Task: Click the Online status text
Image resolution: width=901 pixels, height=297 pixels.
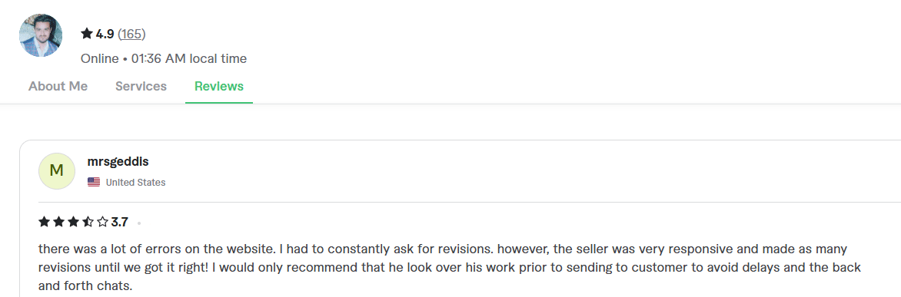Action: [x=99, y=58]
